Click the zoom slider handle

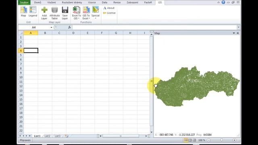(222, 140)
